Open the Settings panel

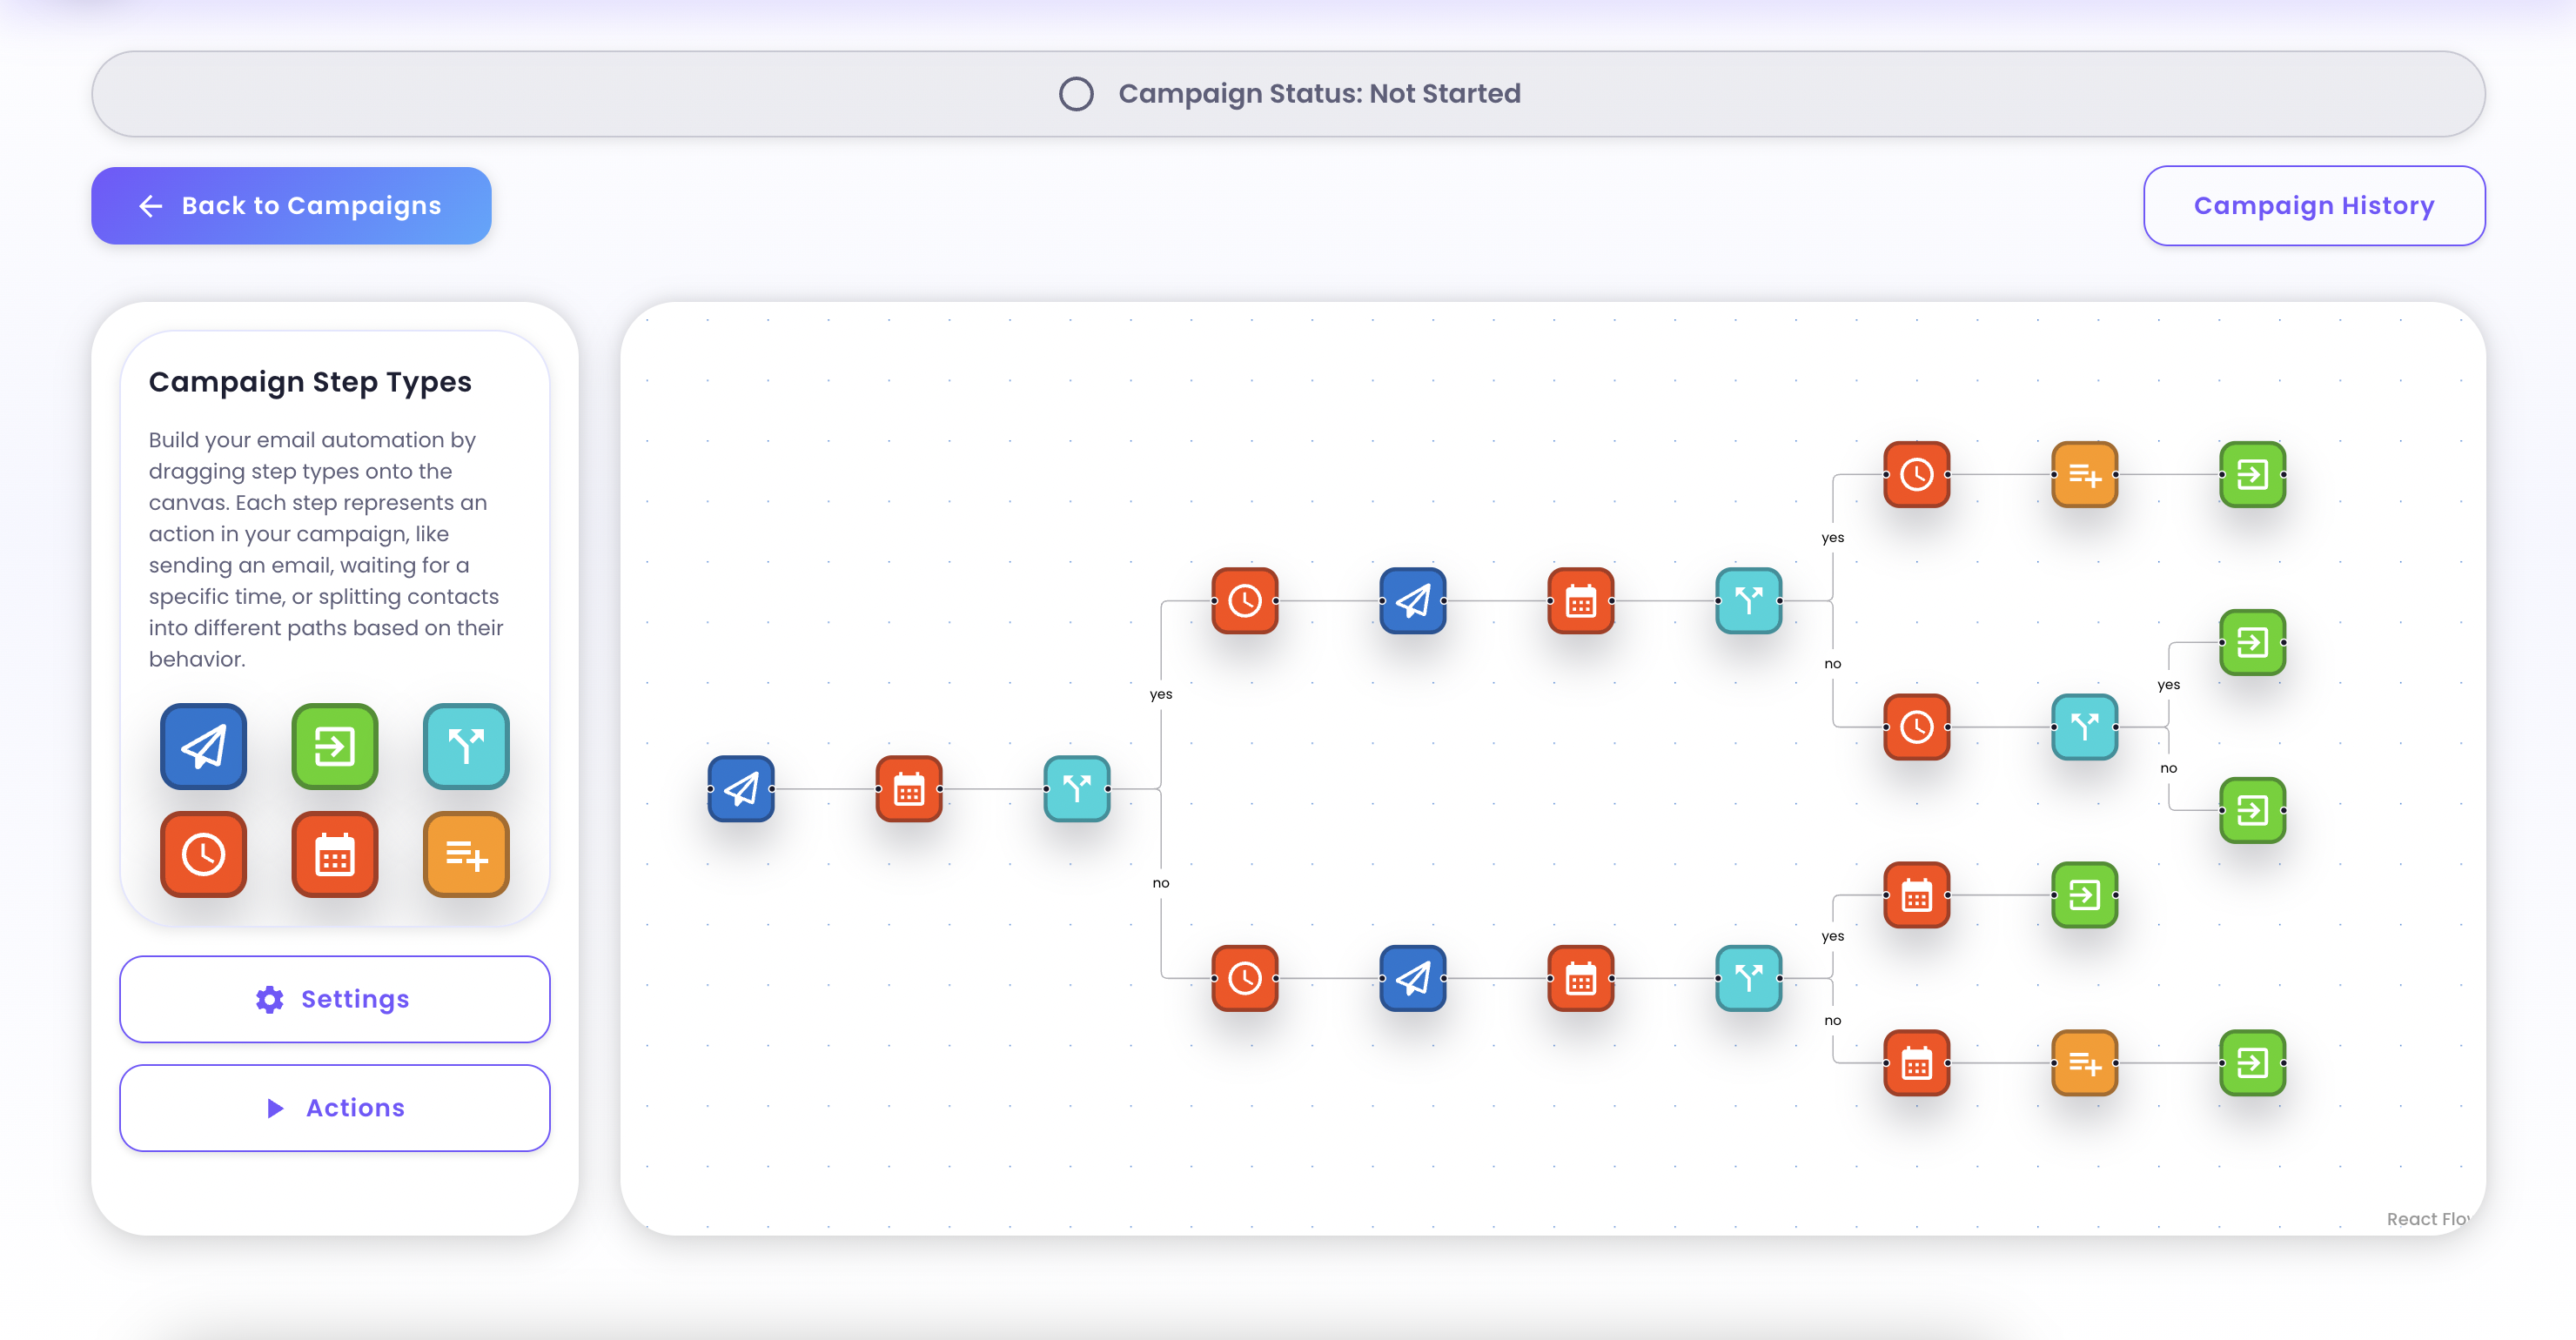click(334, 998)
